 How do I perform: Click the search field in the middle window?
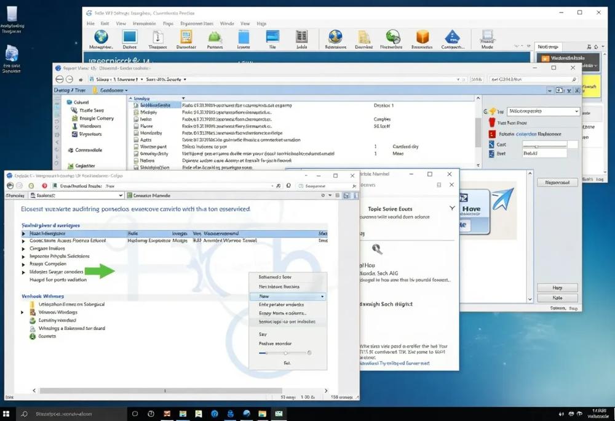click(533, 79)
